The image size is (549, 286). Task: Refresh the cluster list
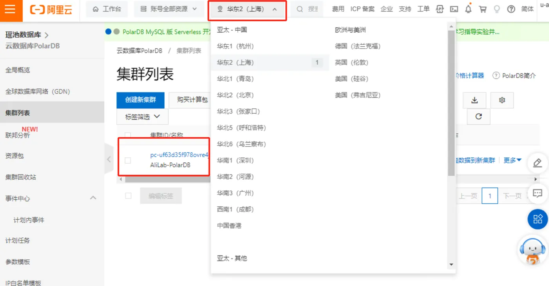(478, 117)
